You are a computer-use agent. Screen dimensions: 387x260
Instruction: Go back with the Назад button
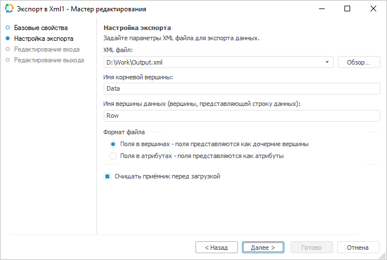216,248
